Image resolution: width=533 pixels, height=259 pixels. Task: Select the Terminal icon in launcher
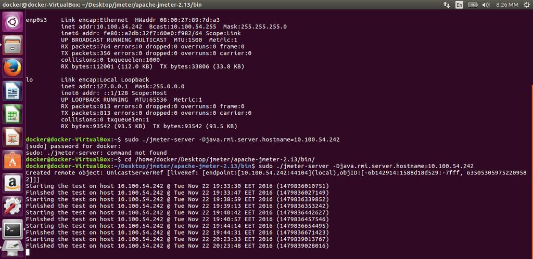12,229
